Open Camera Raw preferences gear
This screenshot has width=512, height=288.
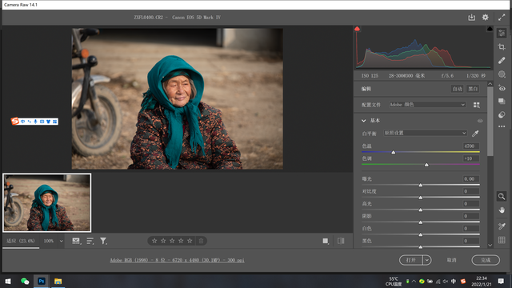[486, 18]
